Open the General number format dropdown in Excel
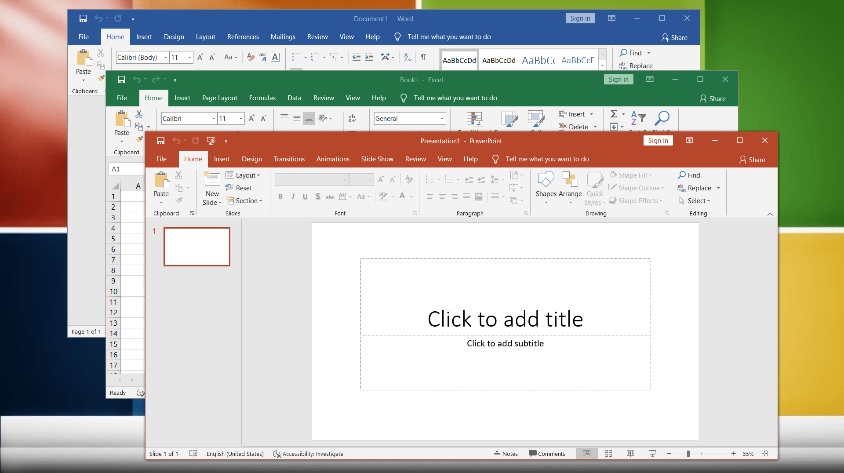 (441, 118)
